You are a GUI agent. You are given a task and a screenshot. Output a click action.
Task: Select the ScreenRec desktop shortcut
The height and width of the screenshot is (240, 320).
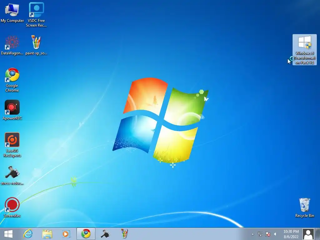12,207
